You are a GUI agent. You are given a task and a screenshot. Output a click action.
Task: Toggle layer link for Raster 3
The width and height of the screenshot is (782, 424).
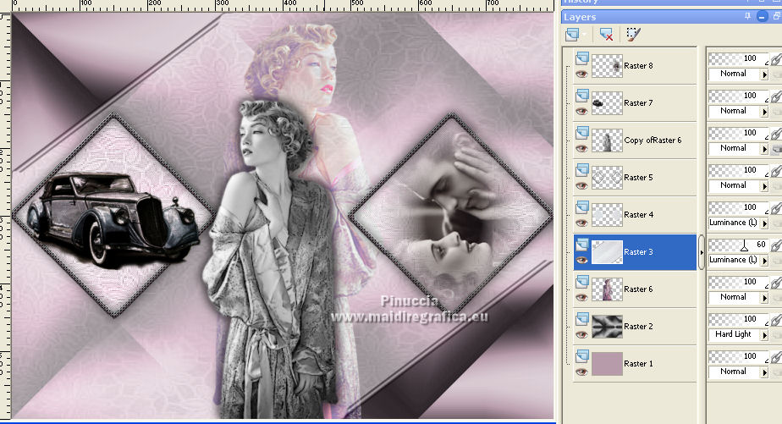coord(776,245)
